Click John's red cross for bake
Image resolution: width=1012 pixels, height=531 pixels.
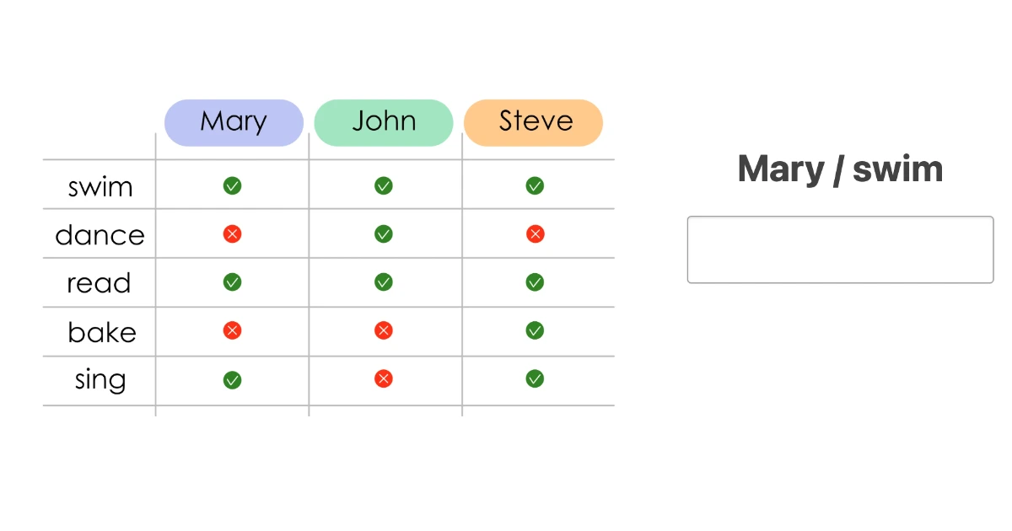[384, 330]
